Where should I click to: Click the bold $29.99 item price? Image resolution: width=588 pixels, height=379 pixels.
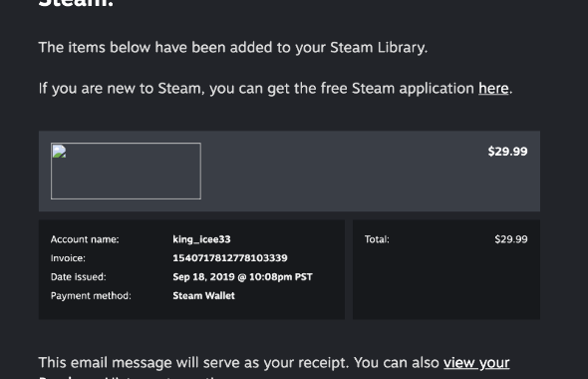tap(507, 152)
